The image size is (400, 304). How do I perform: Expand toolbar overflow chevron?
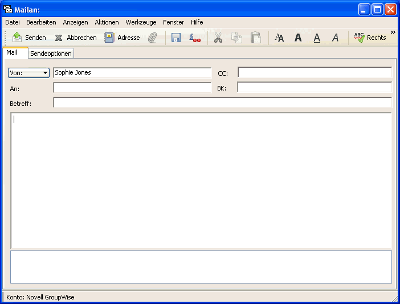pos(393,32)
